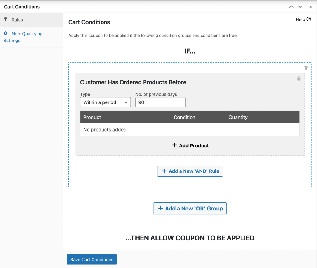Move Cart Conditions panel up
Image resolution: width=317 pixels, height=268 pixels.
point(291,7)
